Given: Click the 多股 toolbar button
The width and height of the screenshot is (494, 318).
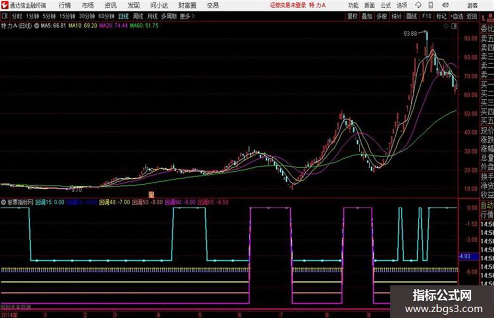Looking at the screenshot, I should pyautogui.click(x=382, y=16).
